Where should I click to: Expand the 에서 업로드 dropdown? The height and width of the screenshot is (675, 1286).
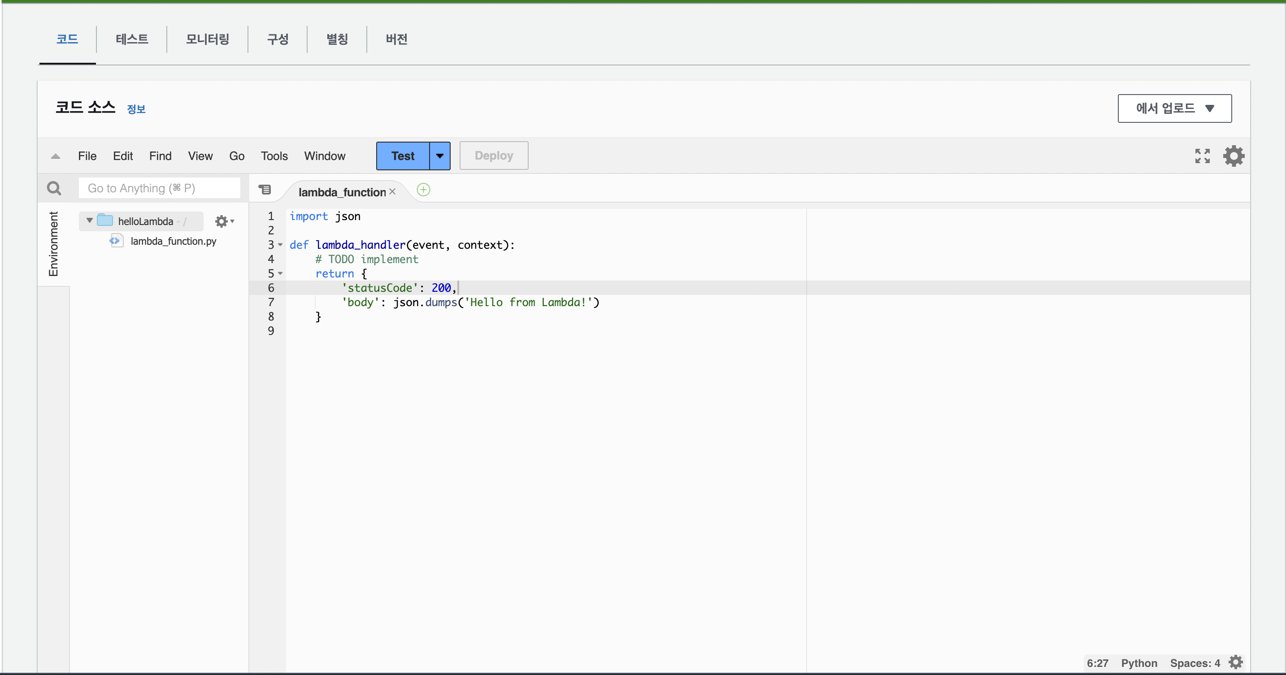coord(1174,108)
